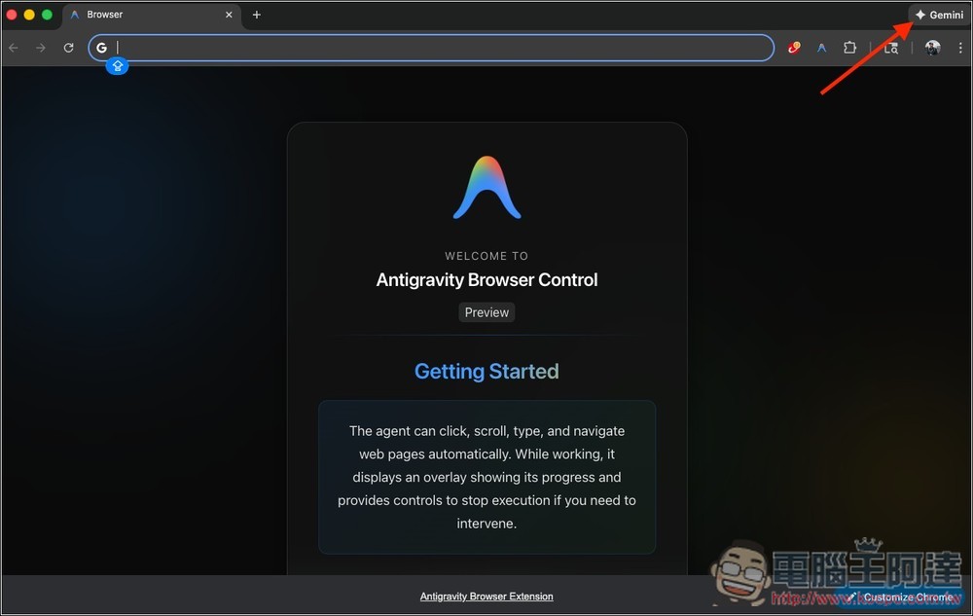This screenshot has width=973, height=616.
Task: Click the Preview badge
Action: [x=486, y=312]
